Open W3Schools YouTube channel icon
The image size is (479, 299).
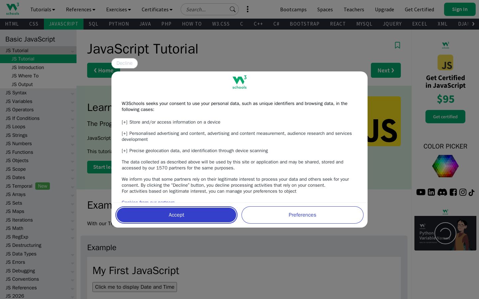tap(421, 192)
